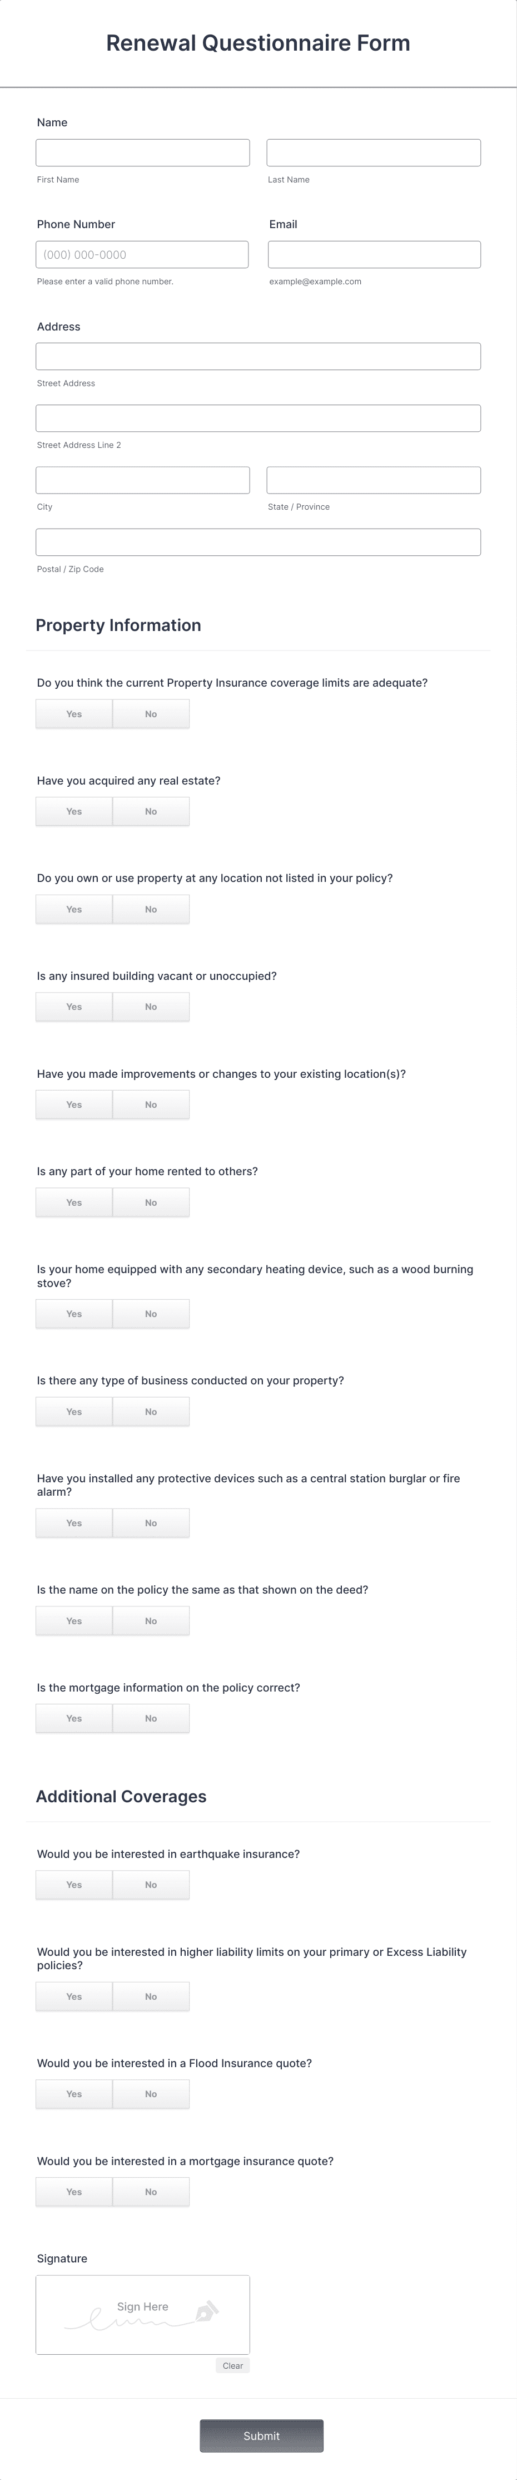Select No for mortgage insurance quote interest
This screenshot has height=2480, width=517.
pos(151,2191)
